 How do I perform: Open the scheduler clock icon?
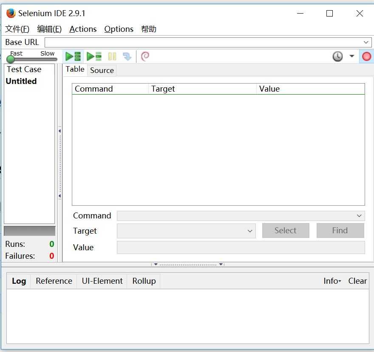coord(337,56)
